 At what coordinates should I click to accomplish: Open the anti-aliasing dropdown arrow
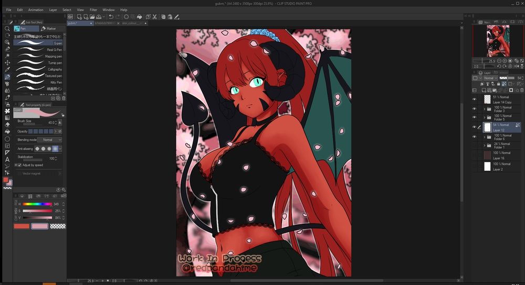[x=60, y=149]
